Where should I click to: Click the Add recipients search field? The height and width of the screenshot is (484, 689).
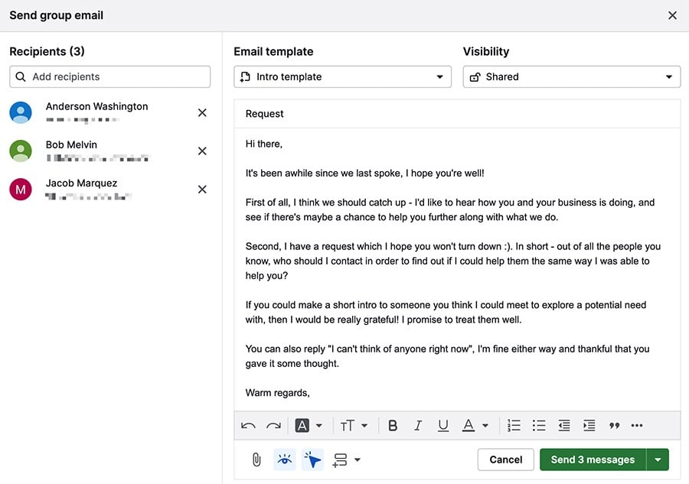[109, 76]
